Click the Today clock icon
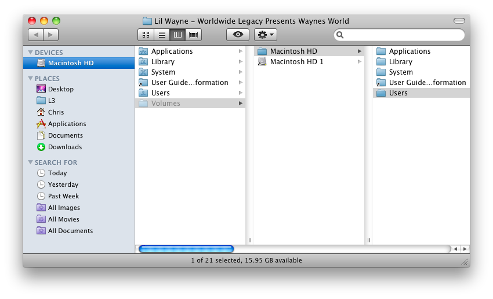The image size is (493, 299). pos(41,173)
